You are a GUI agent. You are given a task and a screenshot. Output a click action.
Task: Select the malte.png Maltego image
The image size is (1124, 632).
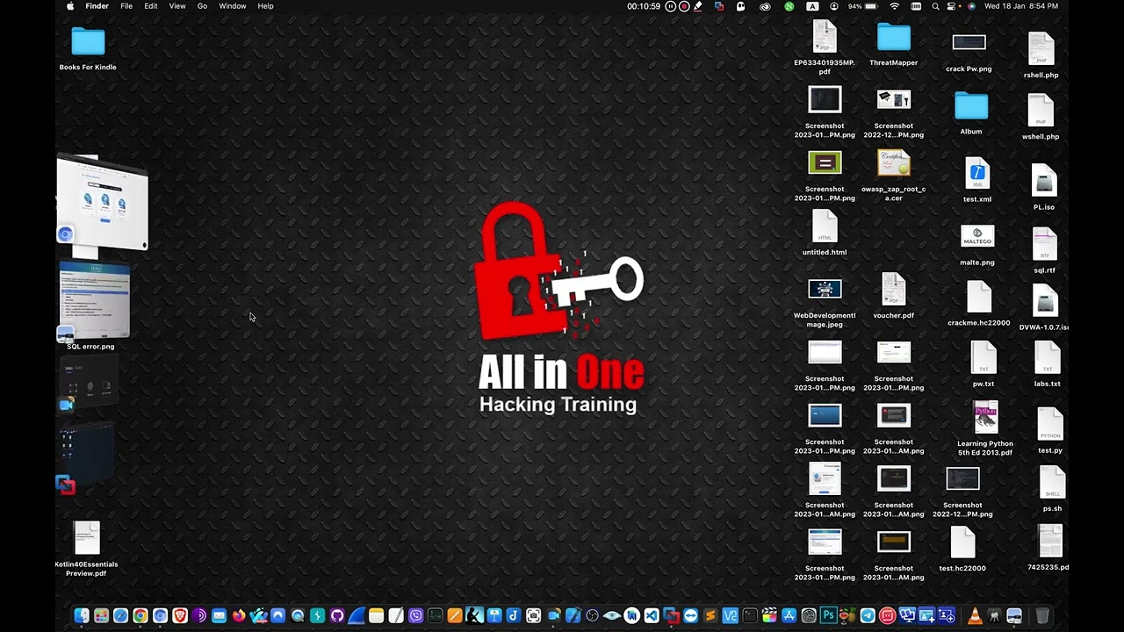click(977, 245)
